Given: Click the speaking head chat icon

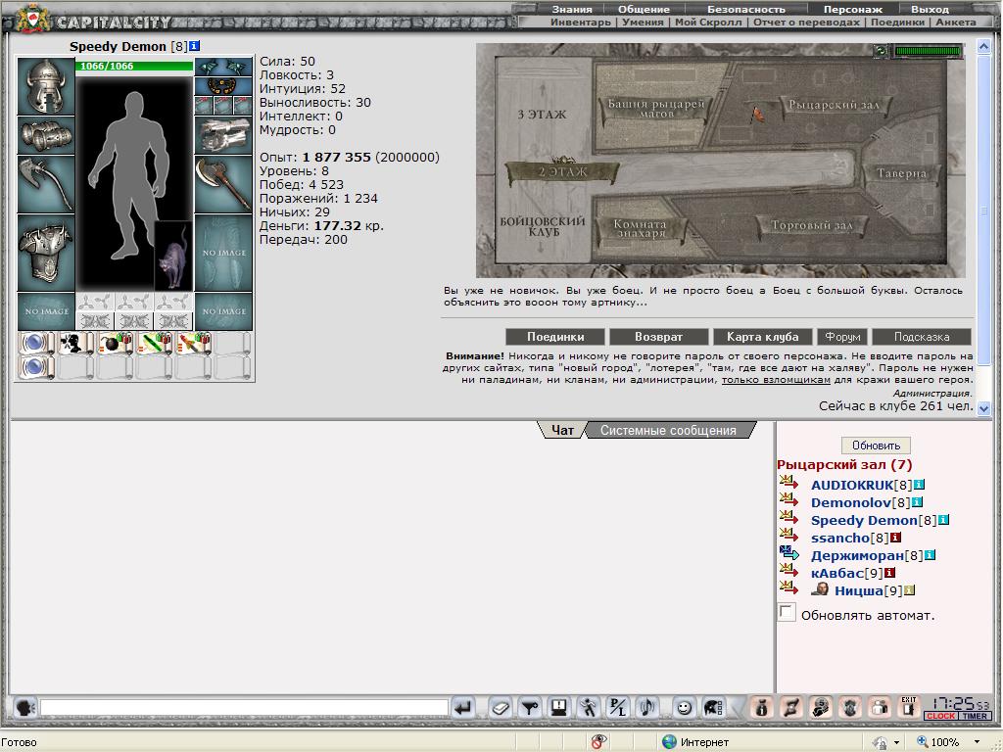Looking at the screenshot, I should 24,707.
